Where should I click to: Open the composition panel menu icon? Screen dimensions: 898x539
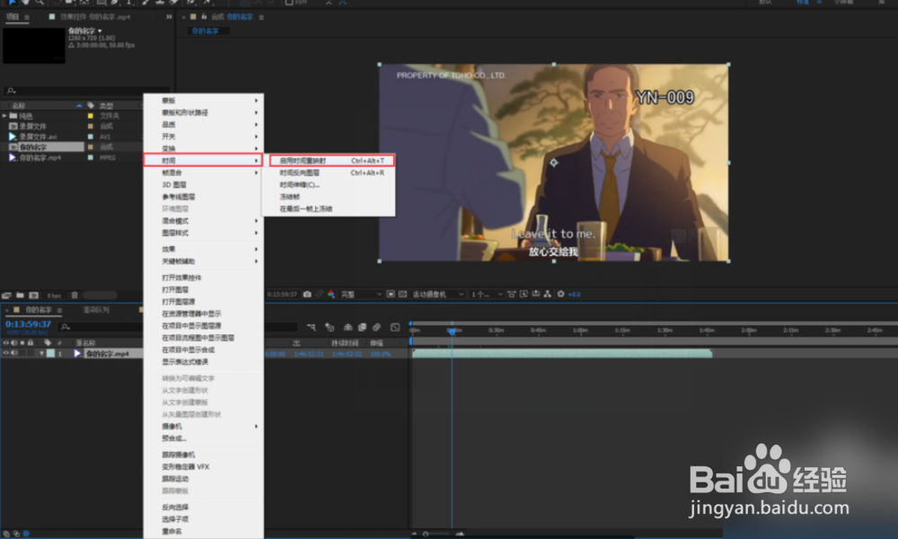261,17
